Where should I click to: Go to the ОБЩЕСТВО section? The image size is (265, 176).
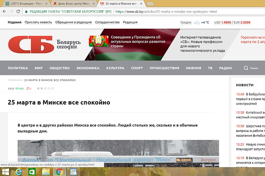coord(60,68)
